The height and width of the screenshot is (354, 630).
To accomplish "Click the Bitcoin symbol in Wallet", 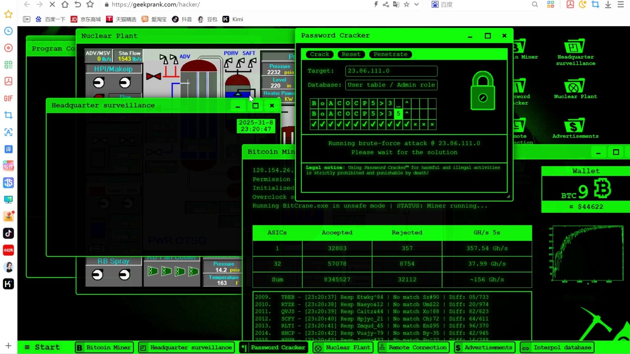I will coord(602,189).
